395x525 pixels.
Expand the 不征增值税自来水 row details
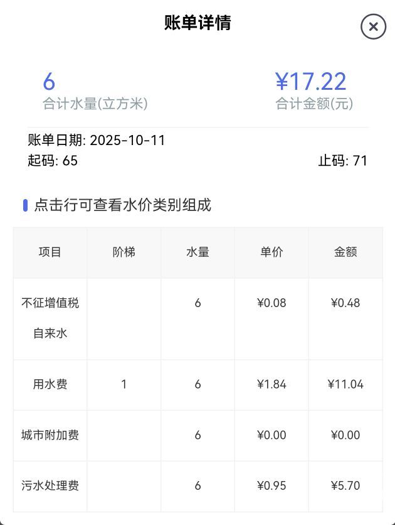[50, 318]
